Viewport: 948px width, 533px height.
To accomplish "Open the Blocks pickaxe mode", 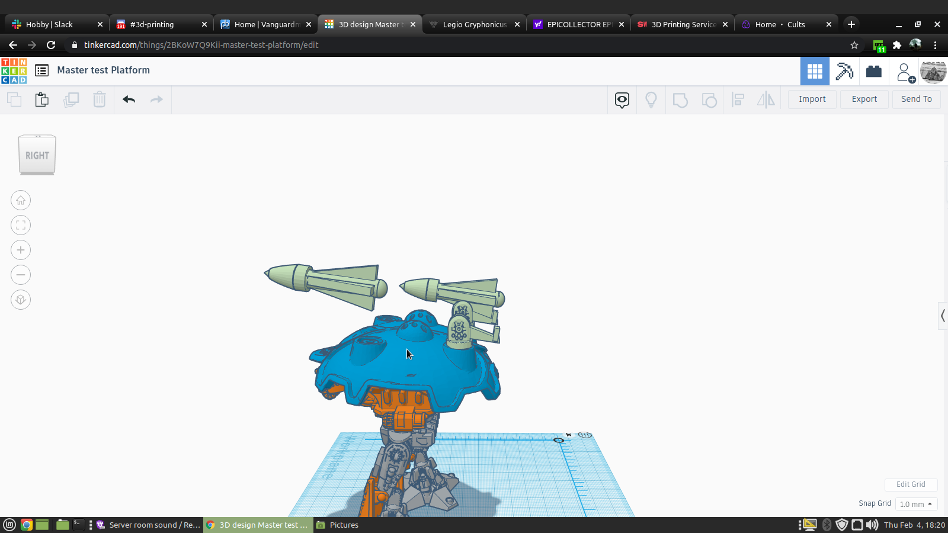I will tap(844, 71).
